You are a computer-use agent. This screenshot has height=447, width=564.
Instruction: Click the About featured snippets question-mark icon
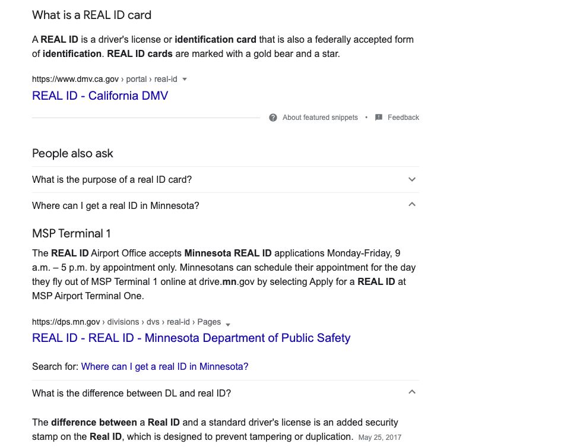tap(273, 118)
